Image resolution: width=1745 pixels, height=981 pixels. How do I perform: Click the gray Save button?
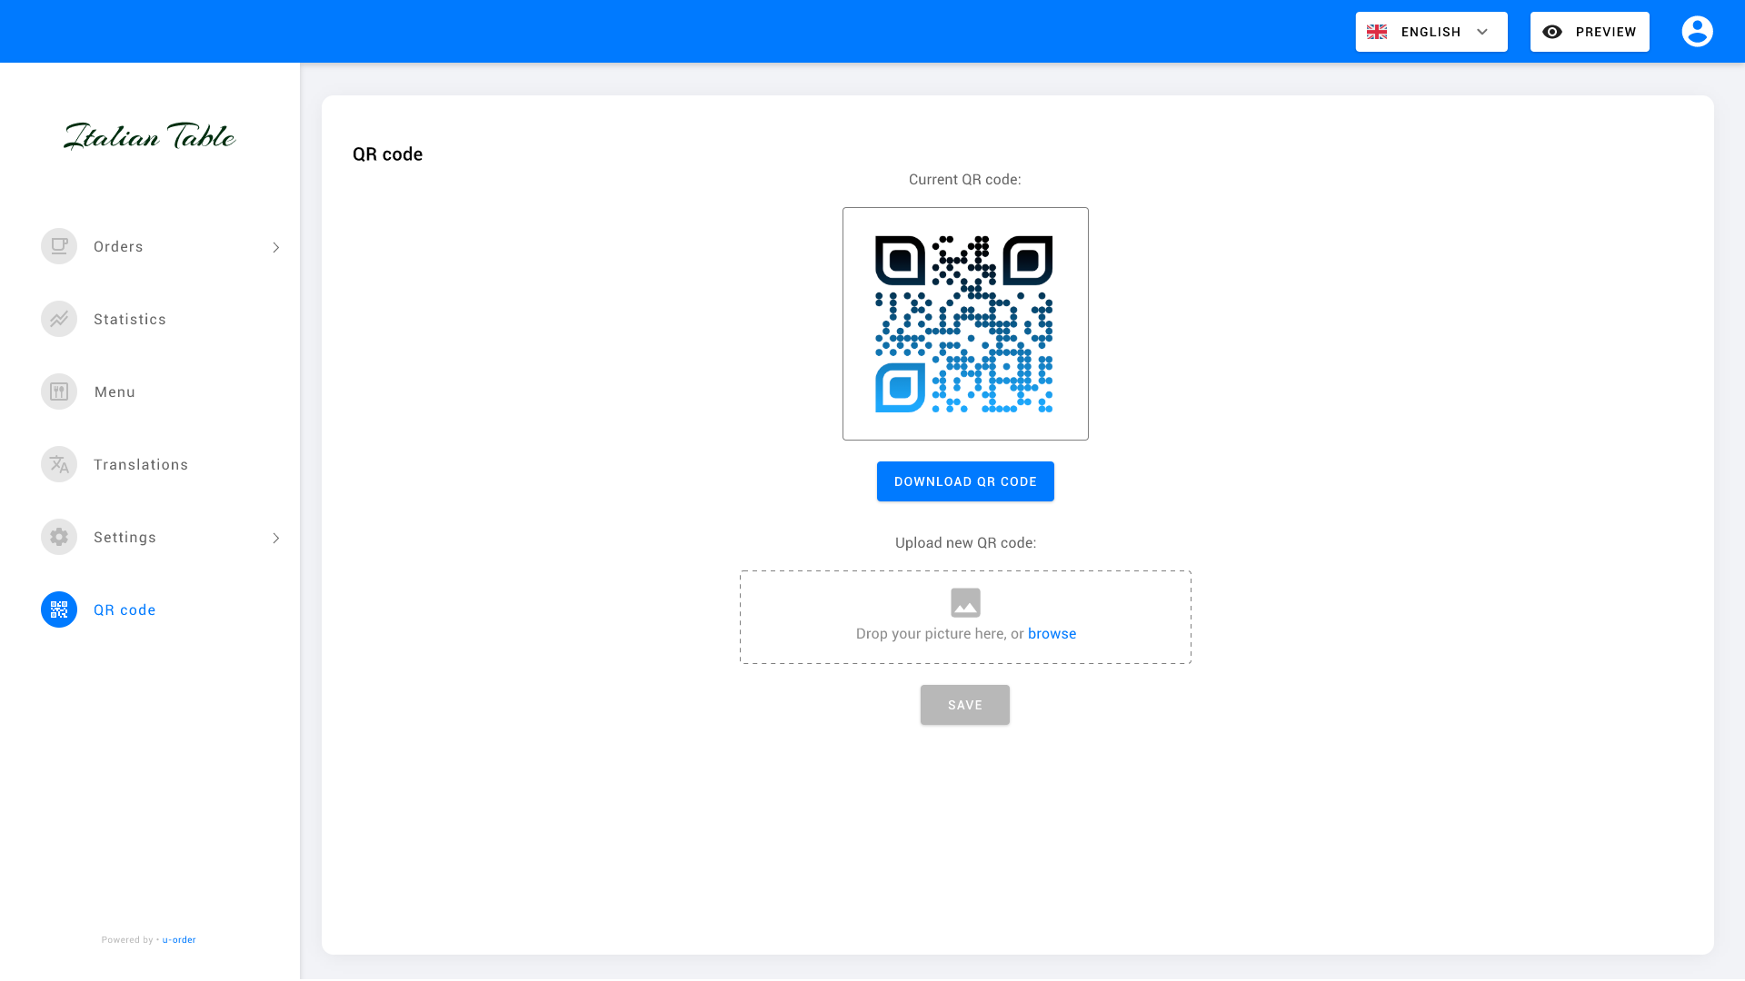964,705
